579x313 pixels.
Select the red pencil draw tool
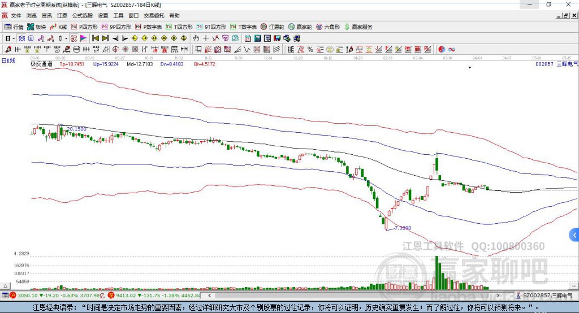tap(8, 49)
